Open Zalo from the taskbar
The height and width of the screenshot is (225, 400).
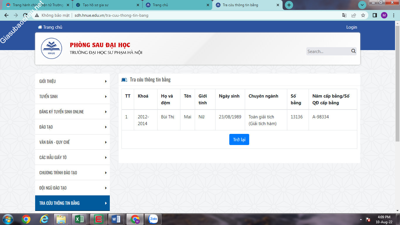tap(153, 219)
